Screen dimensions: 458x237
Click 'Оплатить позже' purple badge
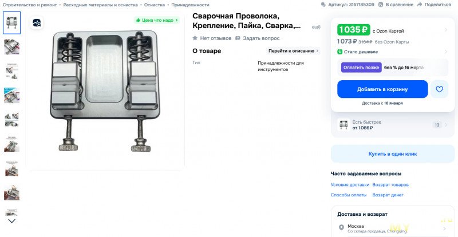[x=361, y=68]
